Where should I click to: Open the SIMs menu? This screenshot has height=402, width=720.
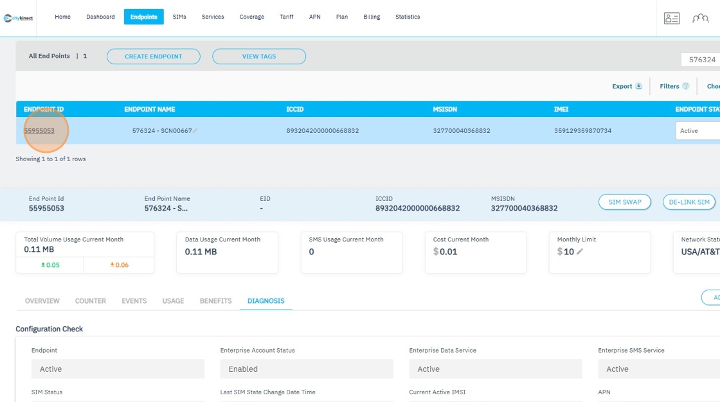(x=179, y=17)
